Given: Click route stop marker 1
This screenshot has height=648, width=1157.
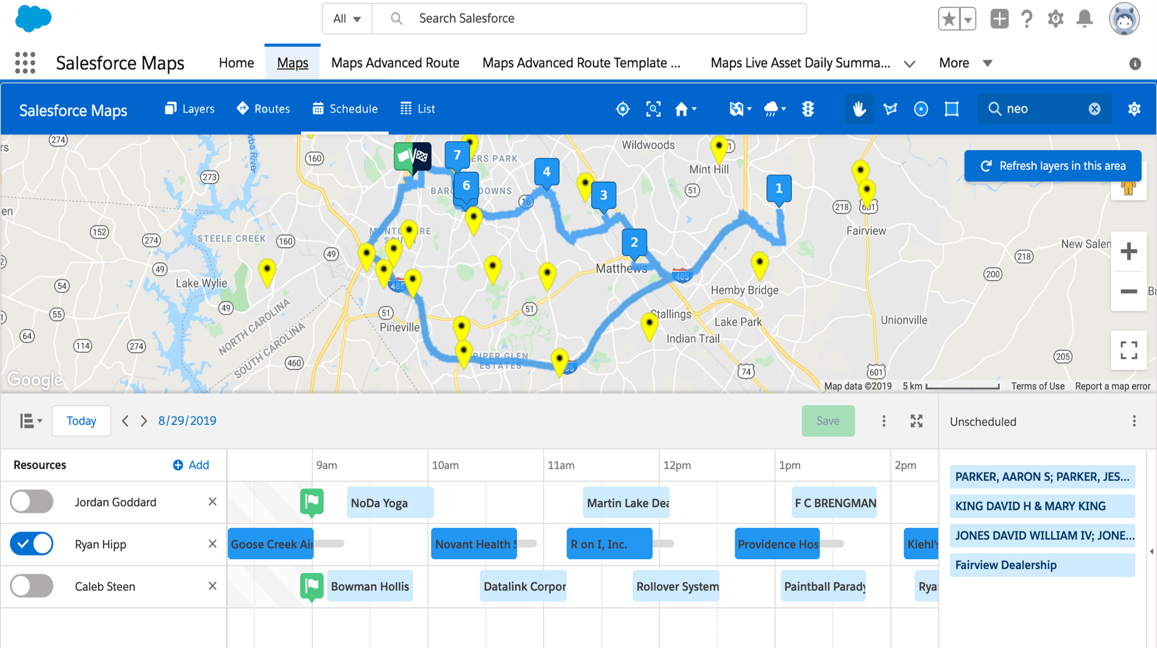Looking at the screenshot, I should 779,189.
